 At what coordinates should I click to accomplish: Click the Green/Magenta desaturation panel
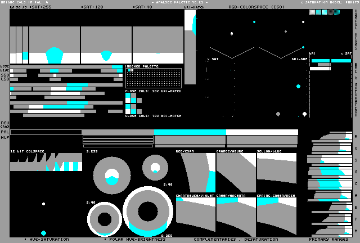[x=236, y=217]
